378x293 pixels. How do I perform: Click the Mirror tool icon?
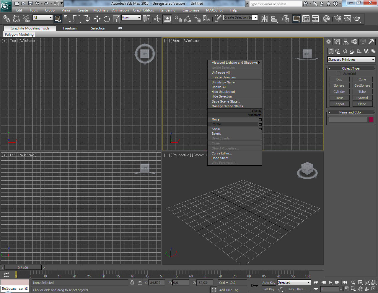[x=265, y=19]
